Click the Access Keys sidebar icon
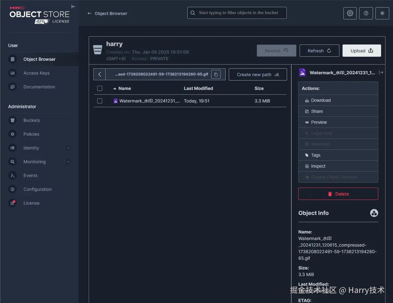The height and width of the screenshot is (303, 393). (13, 73)
